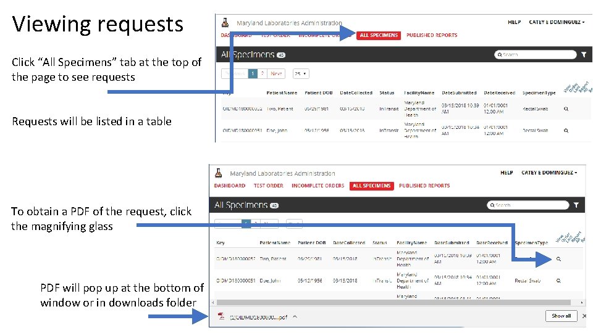Viewport: 593px width, 333px height.
Task: Click the All Specimens count badge, lower screenshot
Action: tap(274, 205)
